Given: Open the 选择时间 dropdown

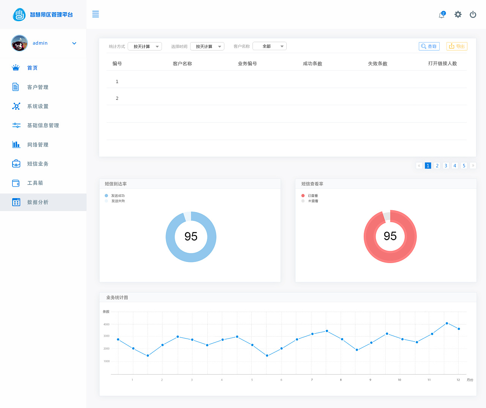Looking at the screenshot, I should [x=207, y=46].
